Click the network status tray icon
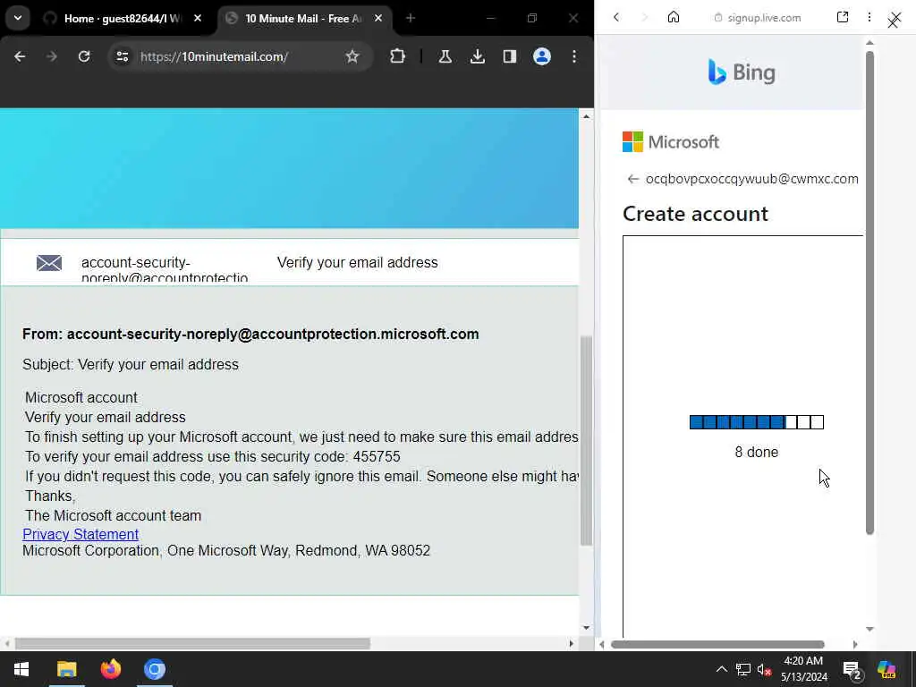Screen dimensions: 916x687 click(743, 669)
